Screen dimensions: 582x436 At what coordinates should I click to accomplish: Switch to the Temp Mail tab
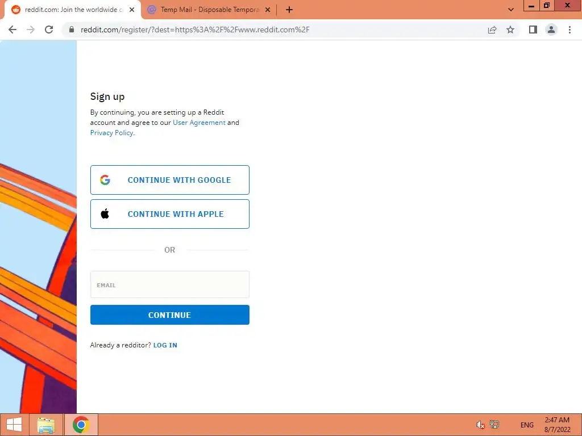point(209,10)
